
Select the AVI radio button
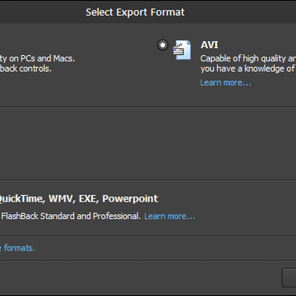(163, 45)
